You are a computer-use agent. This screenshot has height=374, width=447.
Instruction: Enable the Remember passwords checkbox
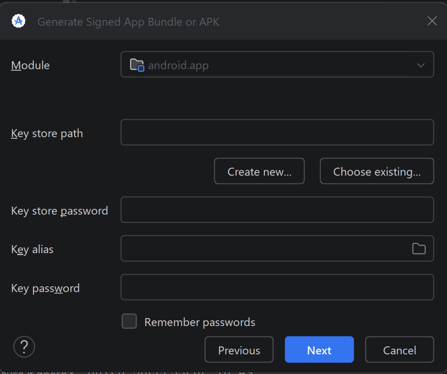click(129, 321)
